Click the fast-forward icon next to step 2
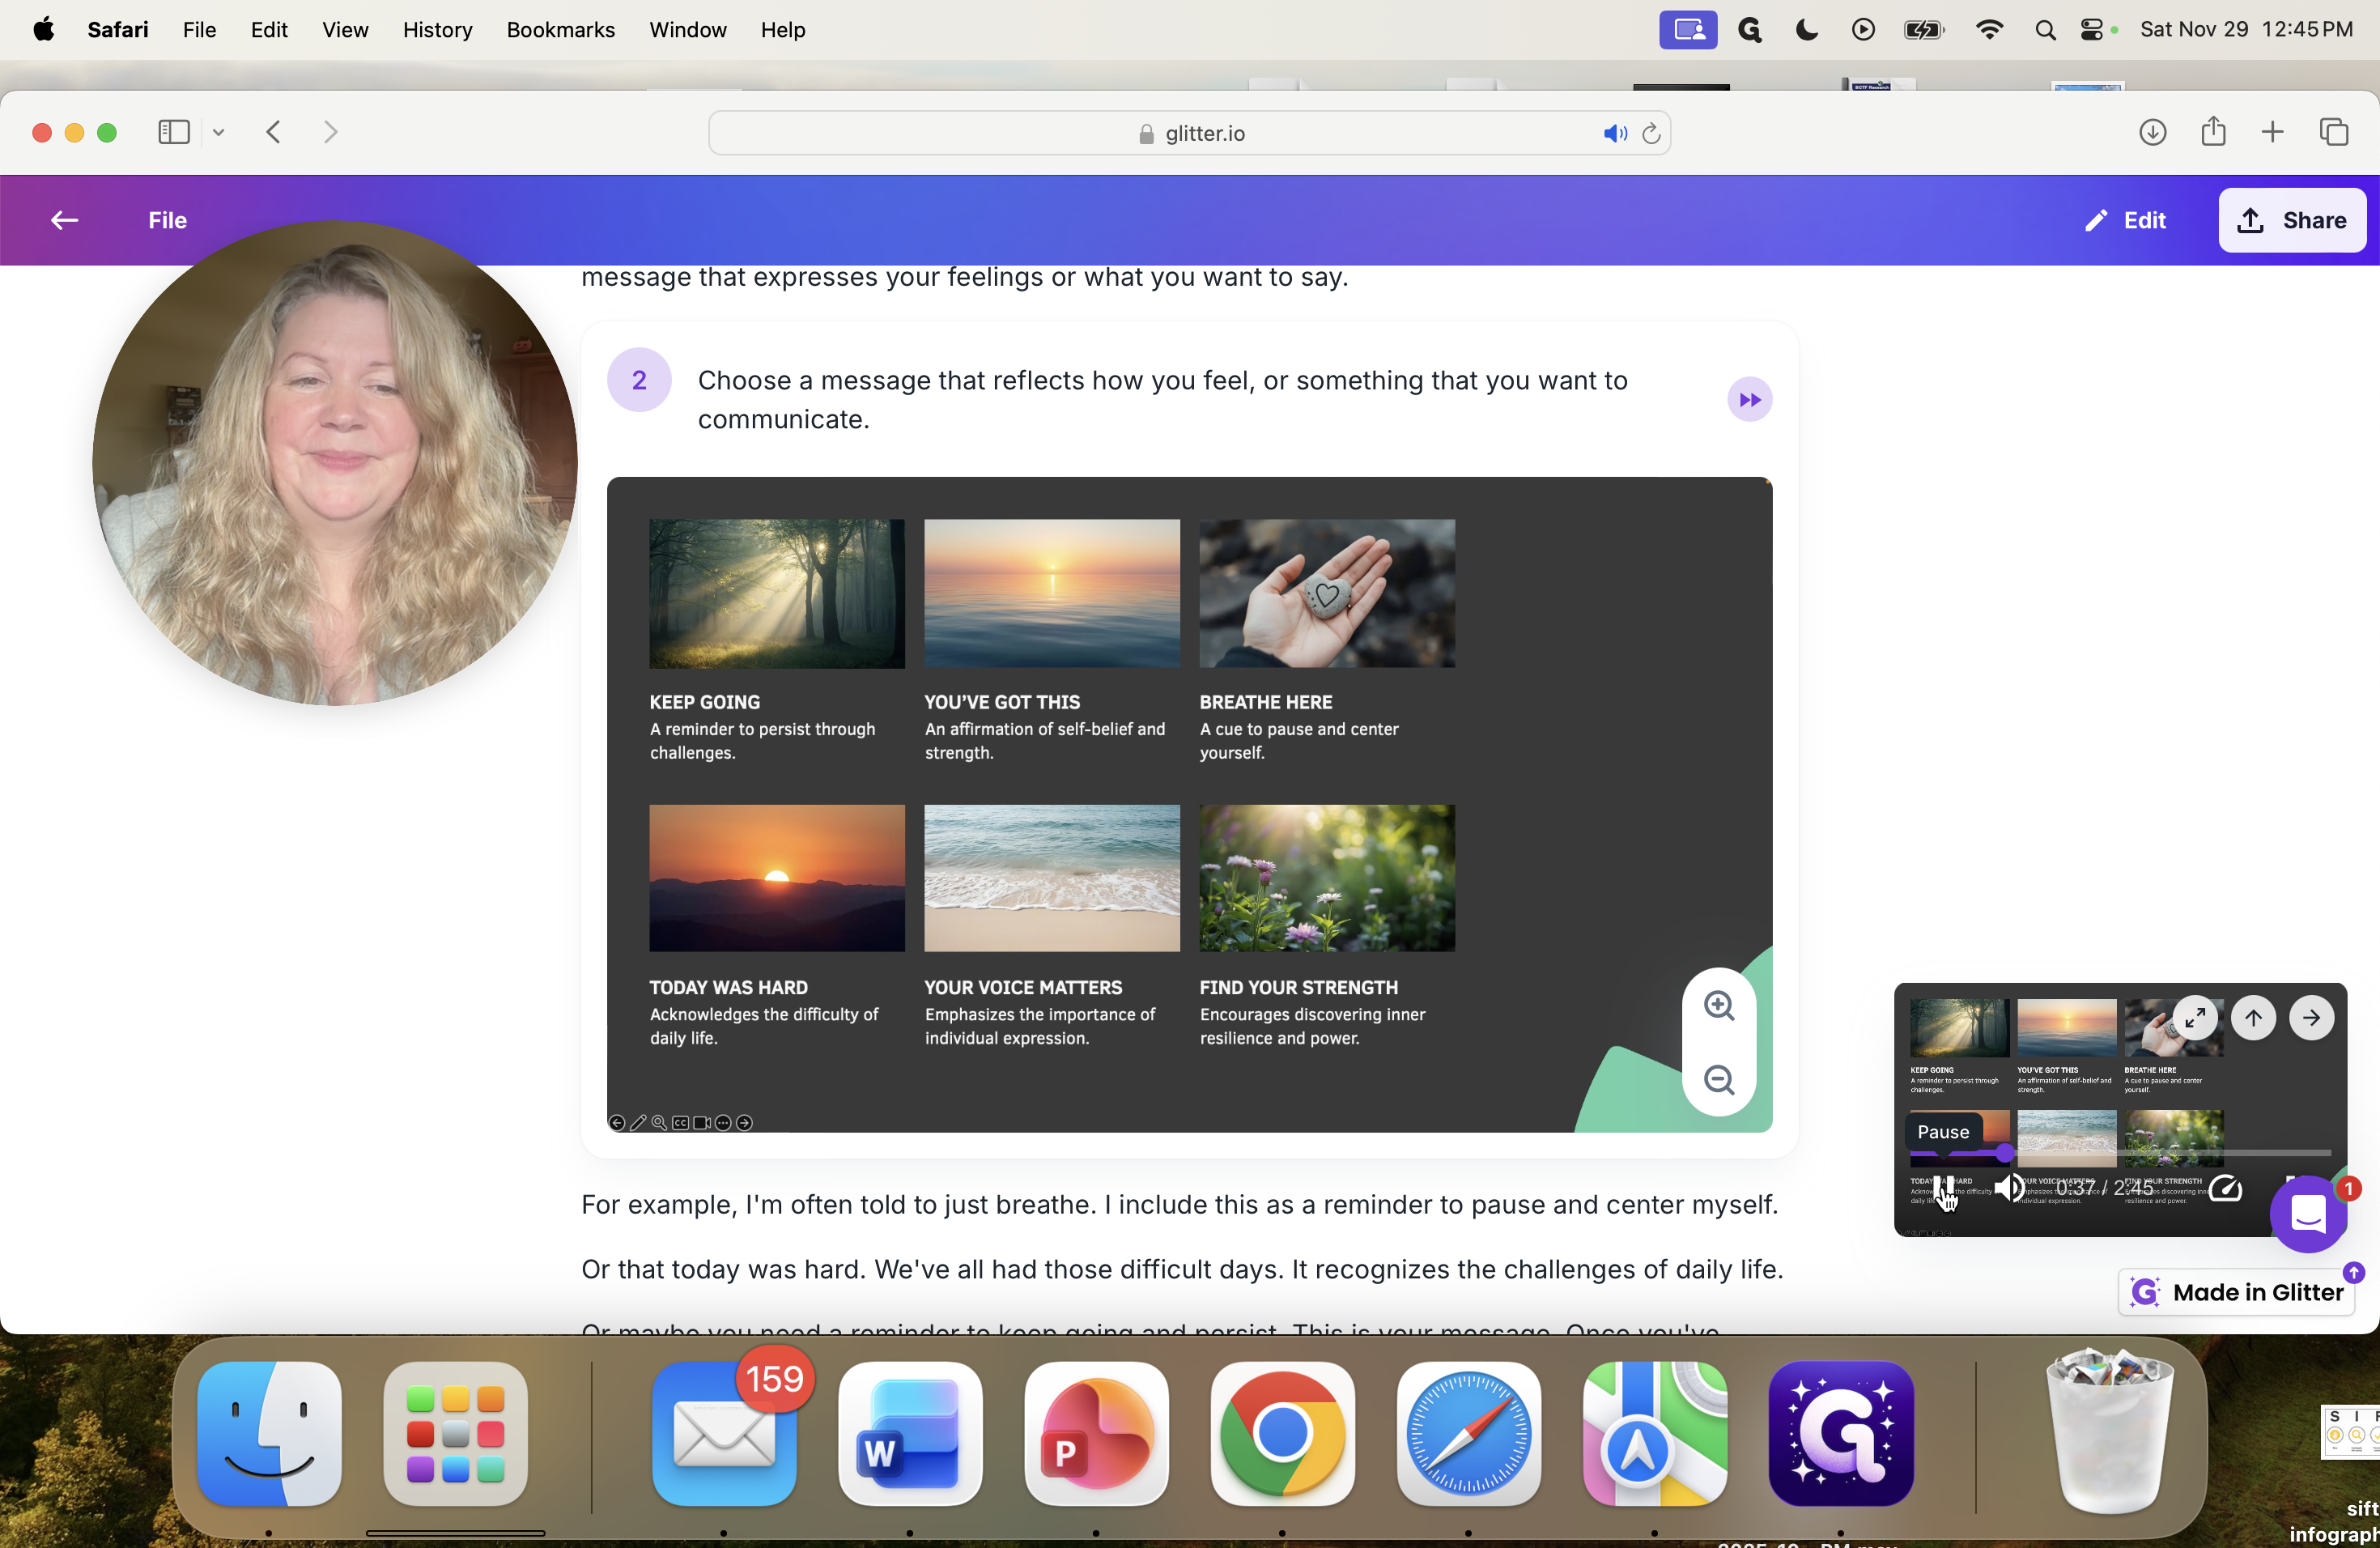The height and width of the screenshot is (1548, 2380). pos(1749,399)
